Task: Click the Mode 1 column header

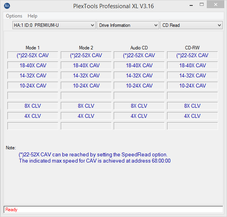Action: pyautogui.click(x=33, y=48)
